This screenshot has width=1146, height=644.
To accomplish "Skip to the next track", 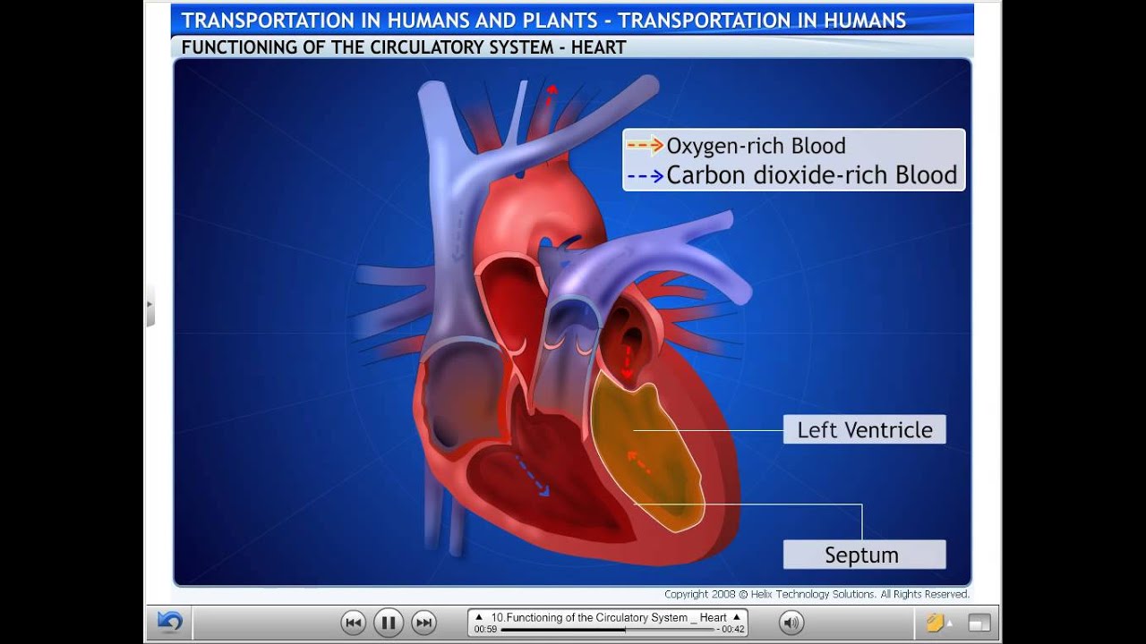I will 423,623.
